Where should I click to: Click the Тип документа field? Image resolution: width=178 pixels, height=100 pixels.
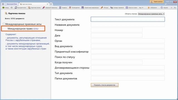(128, 73)
